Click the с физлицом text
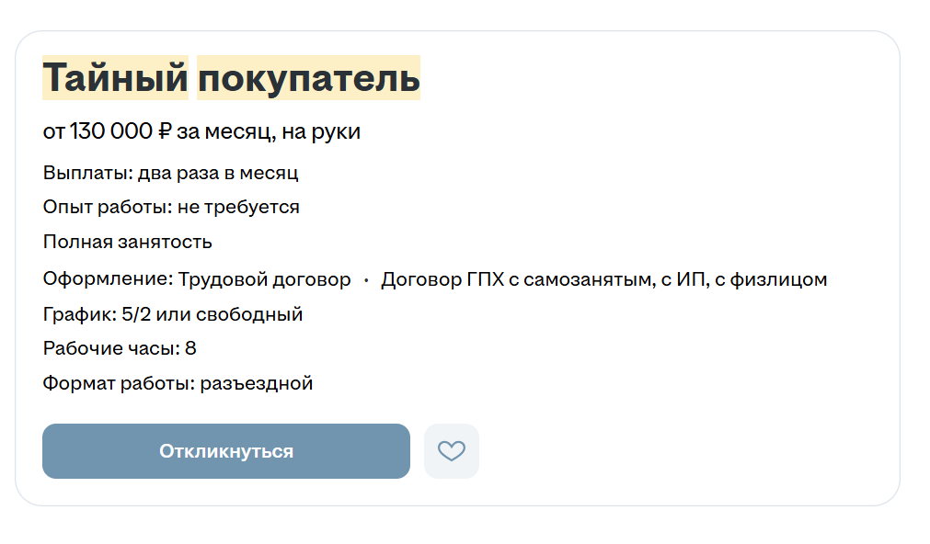 [771, 279]
